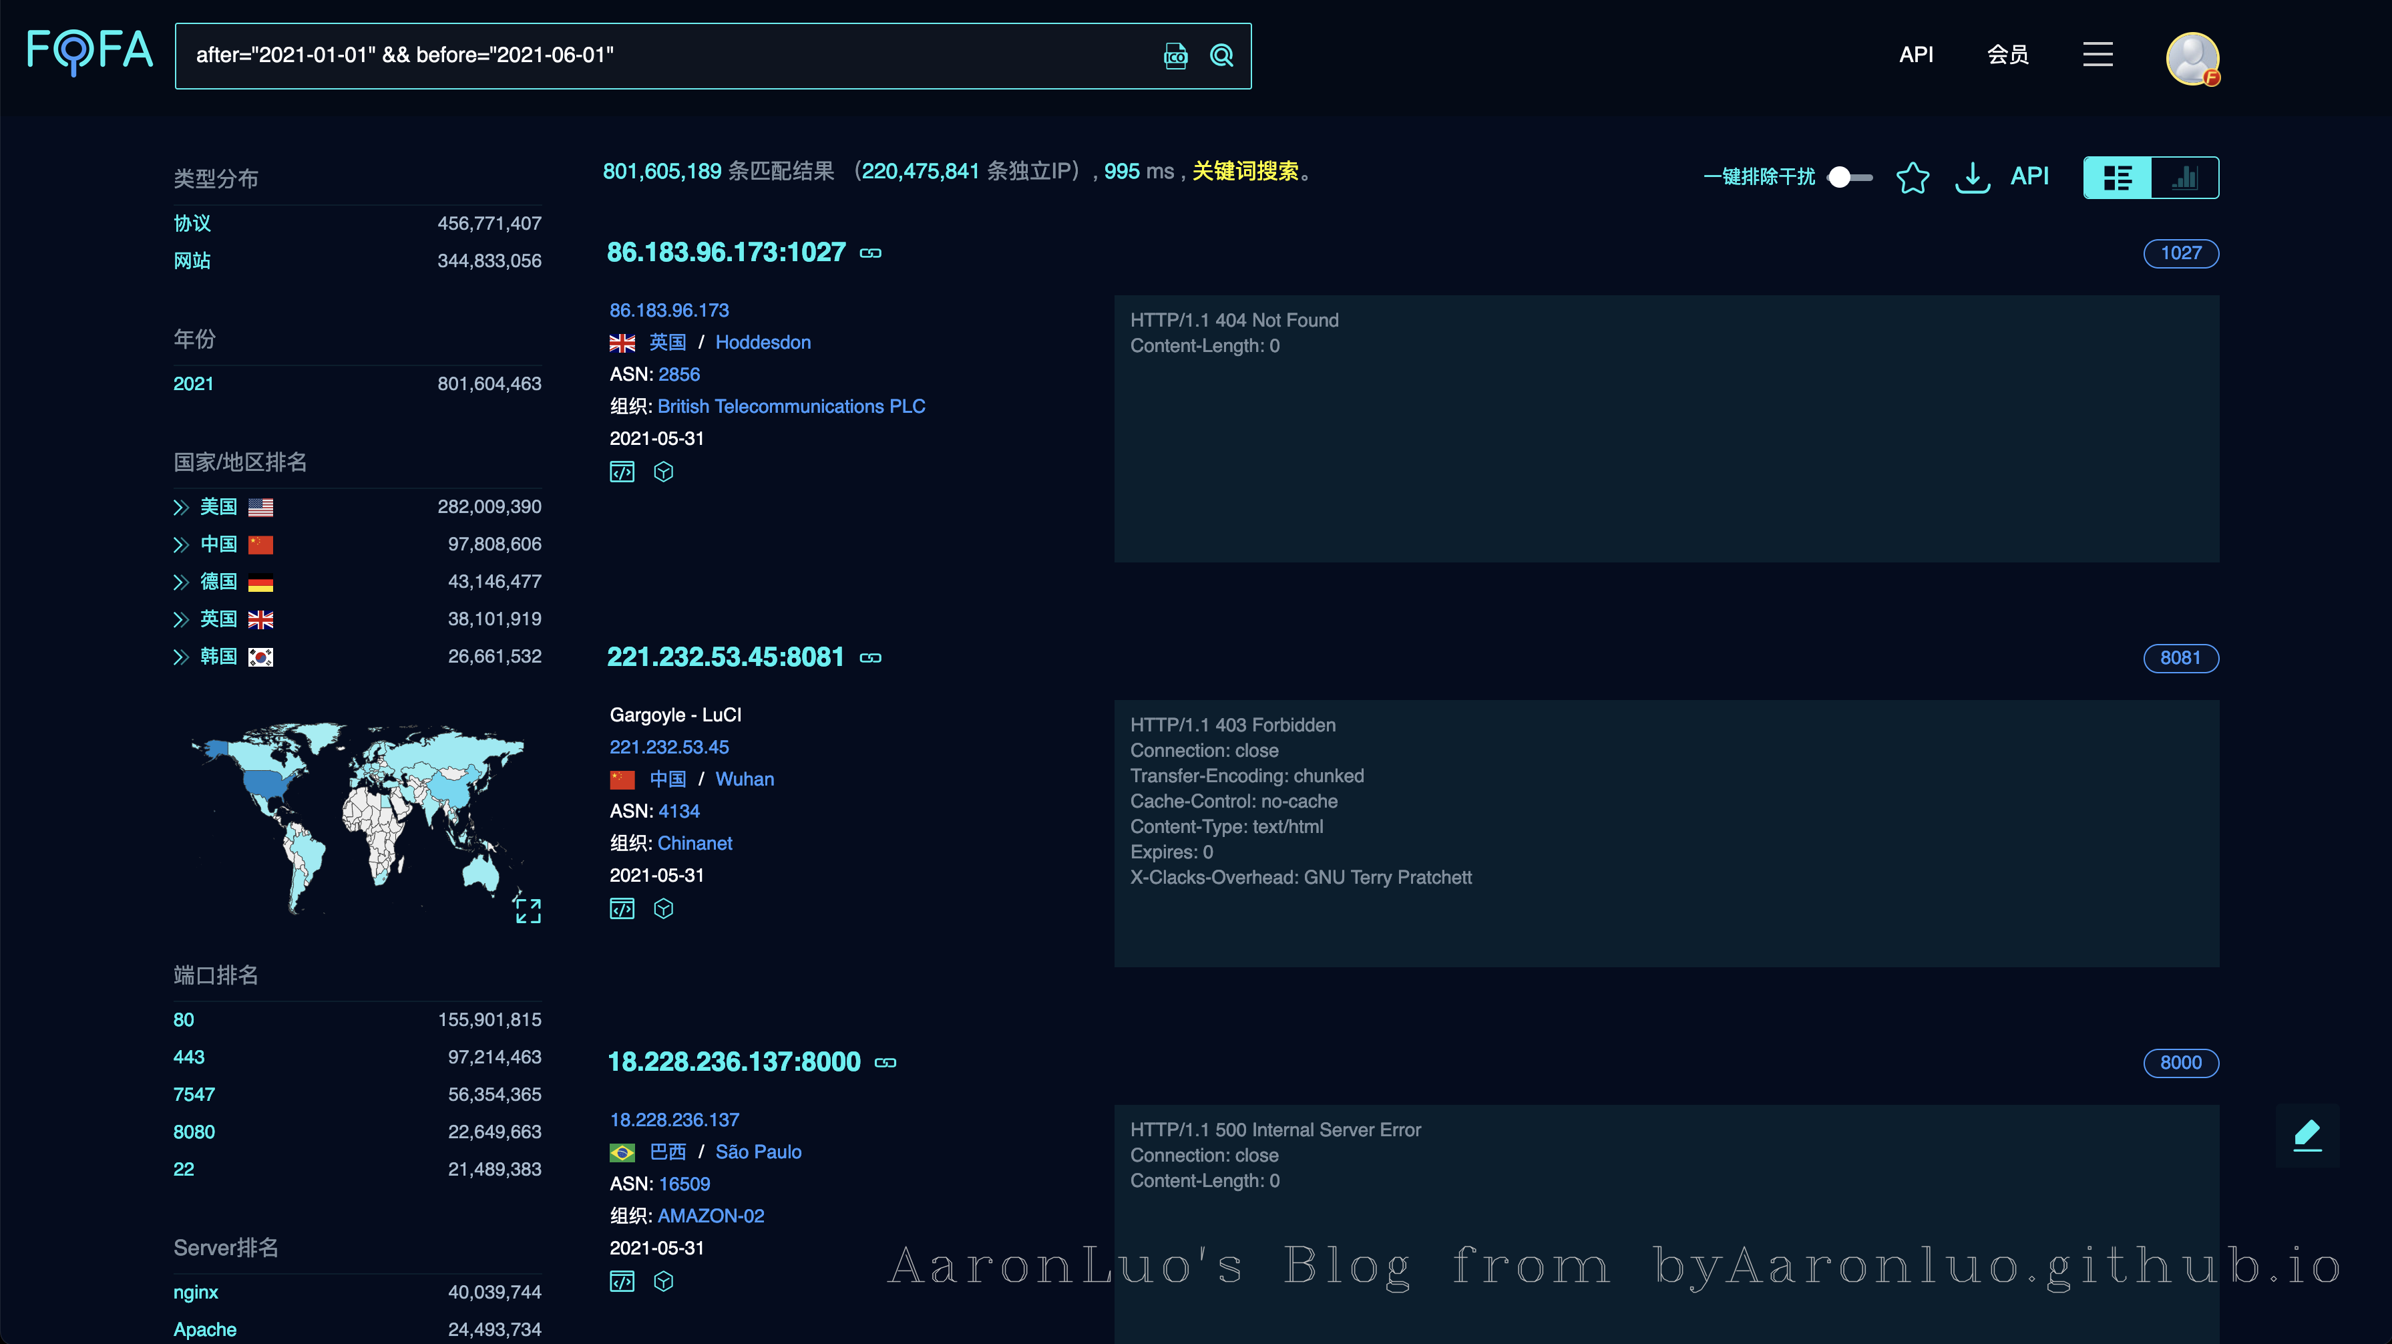The height and width of the screenshot is (1344, 2392).
Task: Expand the 中国 country entry
Action: 181,544
